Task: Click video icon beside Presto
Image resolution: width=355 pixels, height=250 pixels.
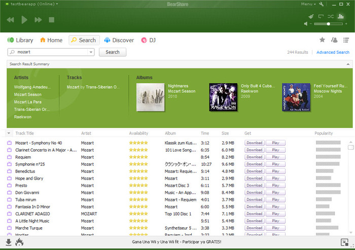Action: point(9,185)
